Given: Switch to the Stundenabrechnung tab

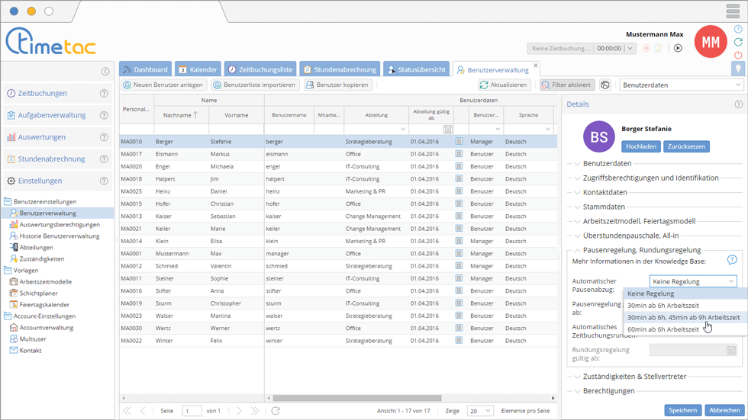Looking at the screenshot, I should point(340,69).
